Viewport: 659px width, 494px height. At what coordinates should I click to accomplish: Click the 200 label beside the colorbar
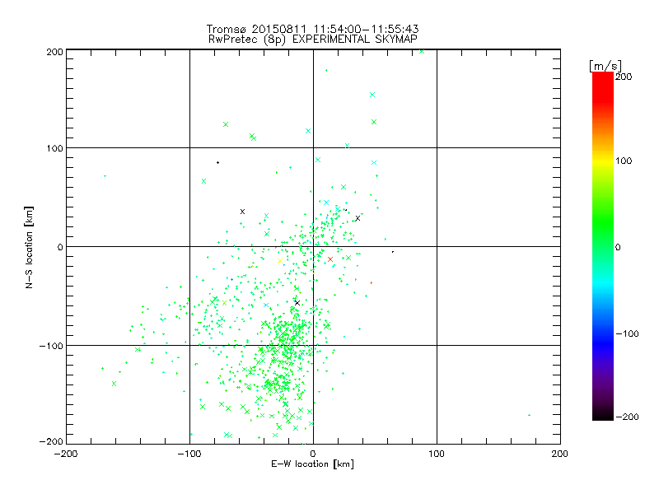pyautogui.click(x=624, y=77)
